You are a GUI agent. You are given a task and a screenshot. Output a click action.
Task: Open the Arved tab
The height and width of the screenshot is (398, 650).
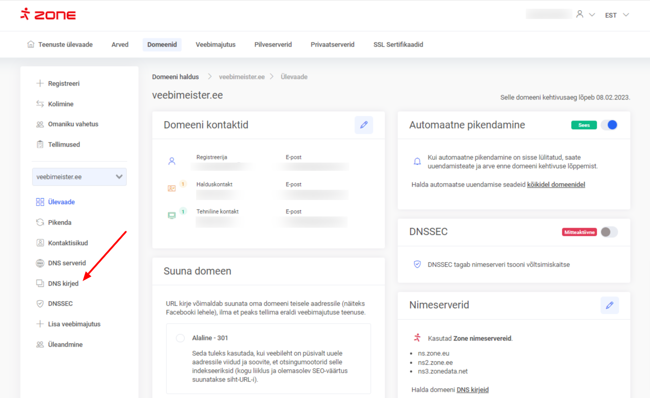pos(120,45)
